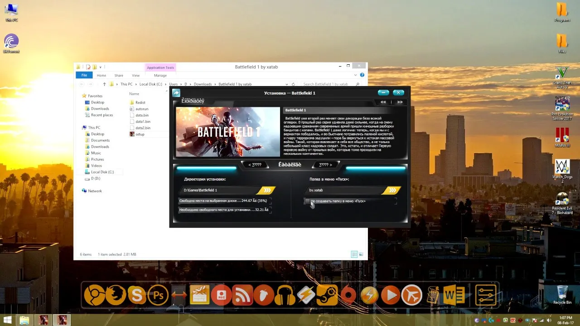Open the Recycle Bin
580x326 pixels.
pos(562,295)
